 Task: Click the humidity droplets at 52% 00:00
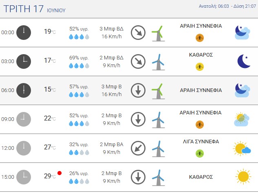tap(79, 37)
